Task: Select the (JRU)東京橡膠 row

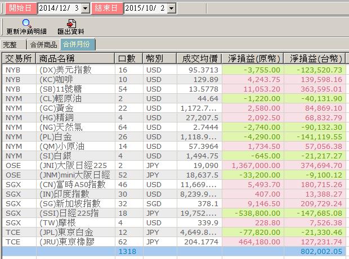Action: [x=174, y=242]
